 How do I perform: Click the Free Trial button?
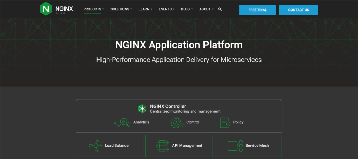coord(257,10)
